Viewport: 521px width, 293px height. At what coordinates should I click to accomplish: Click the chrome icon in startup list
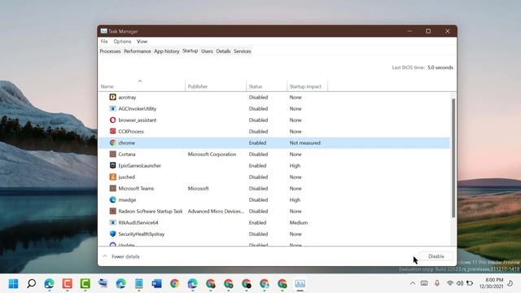click(112, 143)
